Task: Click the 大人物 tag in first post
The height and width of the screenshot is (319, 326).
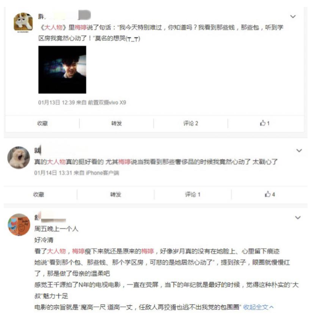Action: point(54,27)
